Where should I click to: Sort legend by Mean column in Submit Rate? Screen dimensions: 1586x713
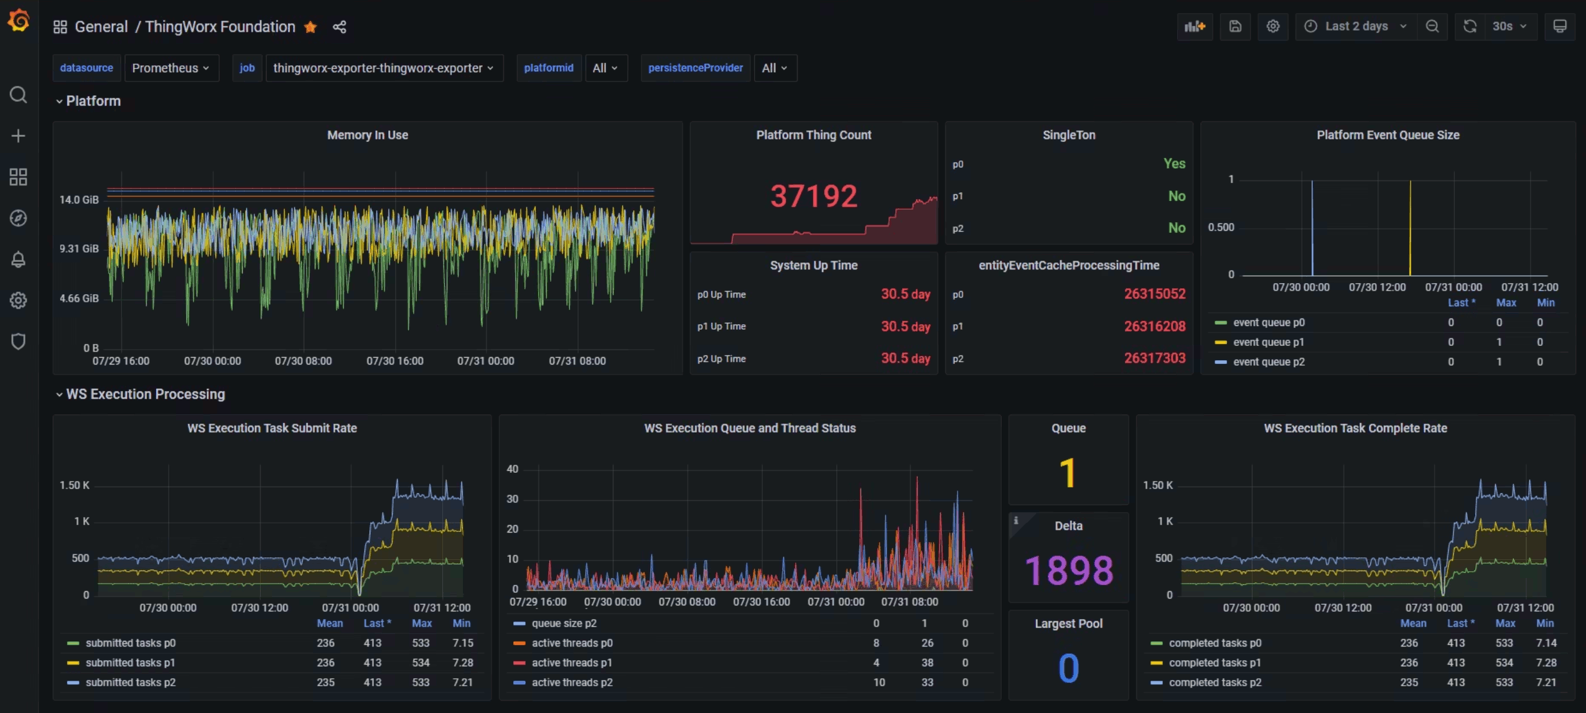point(329,623)
